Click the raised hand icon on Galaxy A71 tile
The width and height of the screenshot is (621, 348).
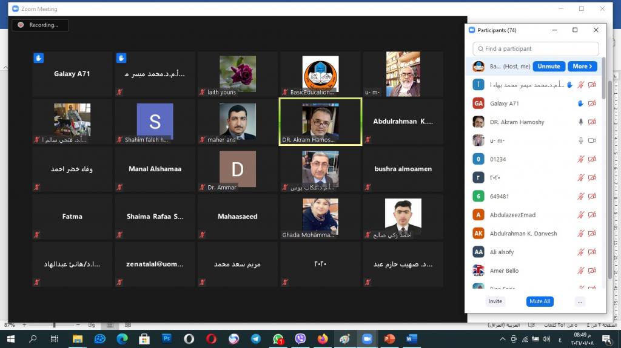(x=38, y=58)
